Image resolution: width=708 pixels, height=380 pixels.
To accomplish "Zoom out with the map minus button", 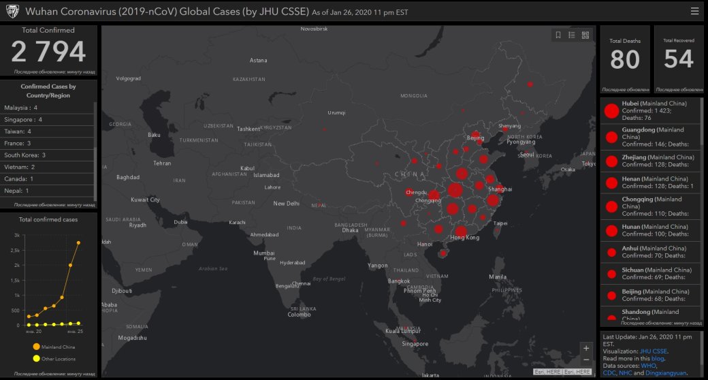I will pos(586,360).
